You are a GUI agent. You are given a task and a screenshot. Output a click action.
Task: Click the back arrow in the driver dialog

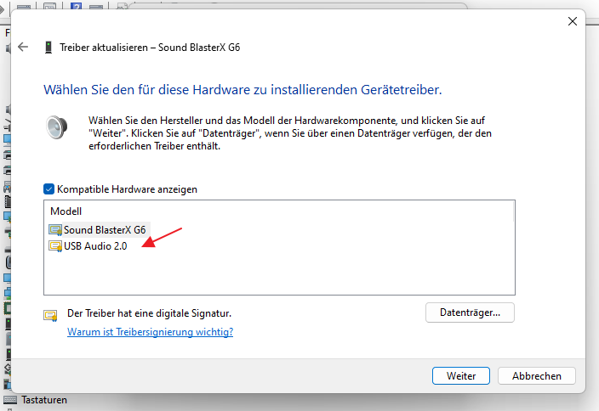point(23,47)
